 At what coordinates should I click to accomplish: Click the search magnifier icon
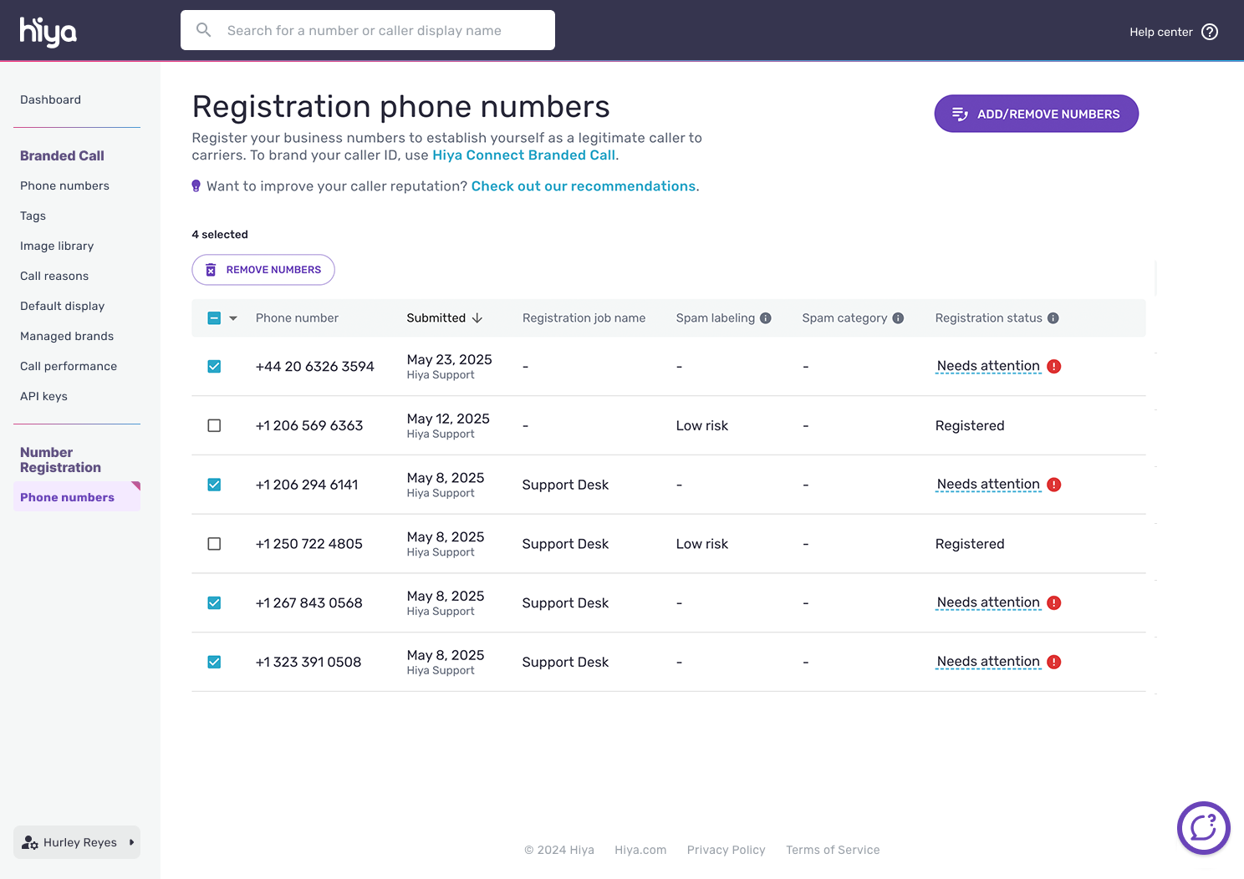203,29
